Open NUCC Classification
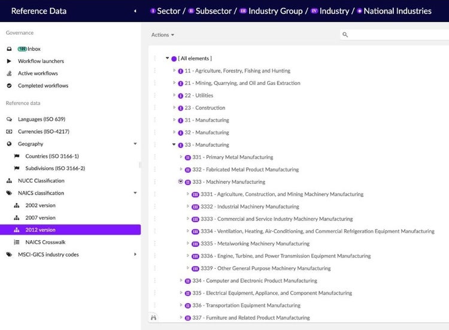Screen dimensions: 449x330 (x=41, y=181)
